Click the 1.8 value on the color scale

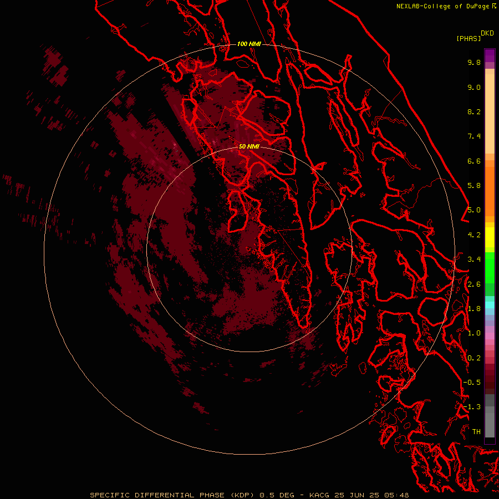[x=474, y=309]
